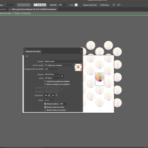Click the align selection icon beside Preferencias
The height and width of the screenshot is (148, 148).
114,5
